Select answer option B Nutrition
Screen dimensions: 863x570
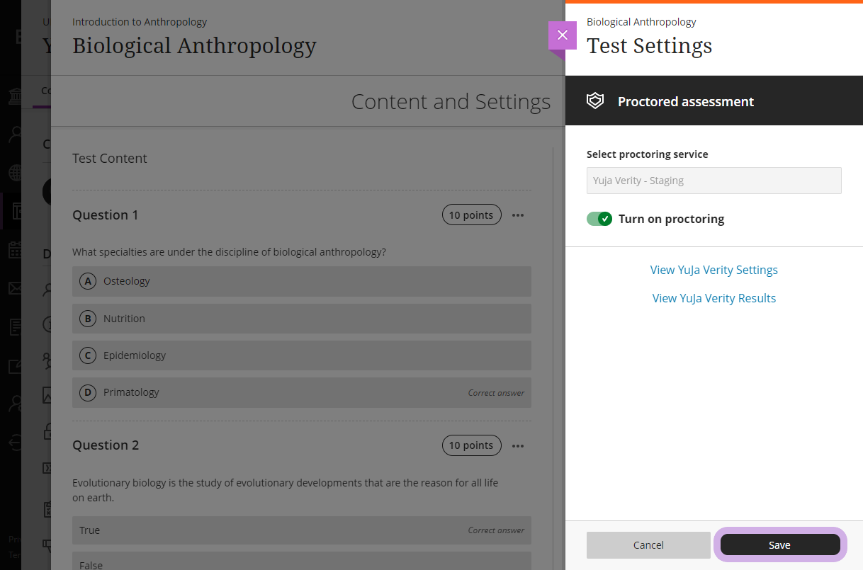click(x=301, y=319)
